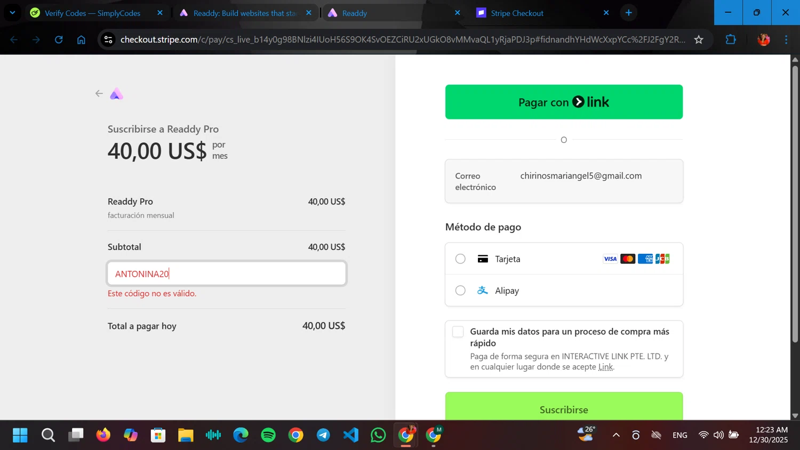Open a new browser tab
This screenshot has height=450, width=800.
[x=629, y=13]
